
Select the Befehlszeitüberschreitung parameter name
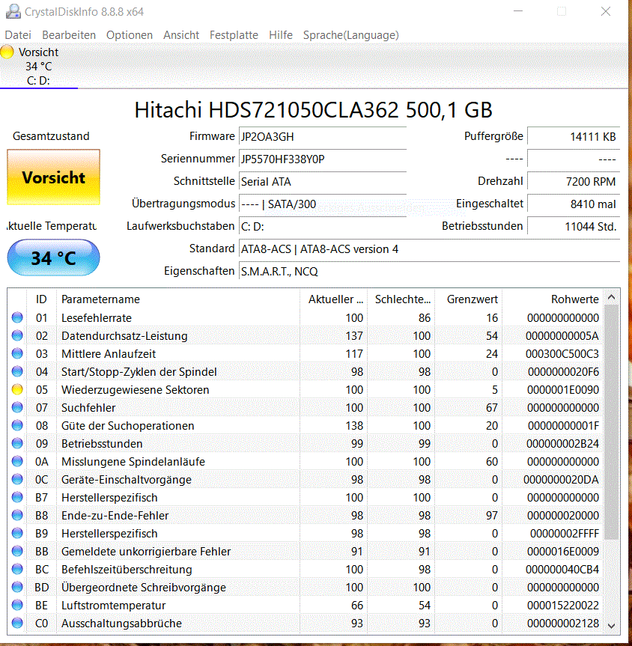pos(127,570)
